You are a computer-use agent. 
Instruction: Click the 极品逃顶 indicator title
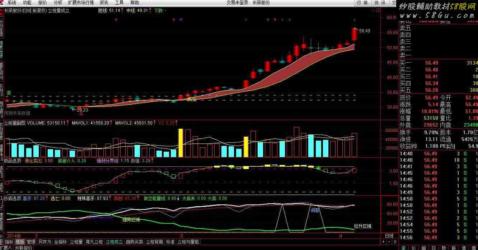coord(13,161)
